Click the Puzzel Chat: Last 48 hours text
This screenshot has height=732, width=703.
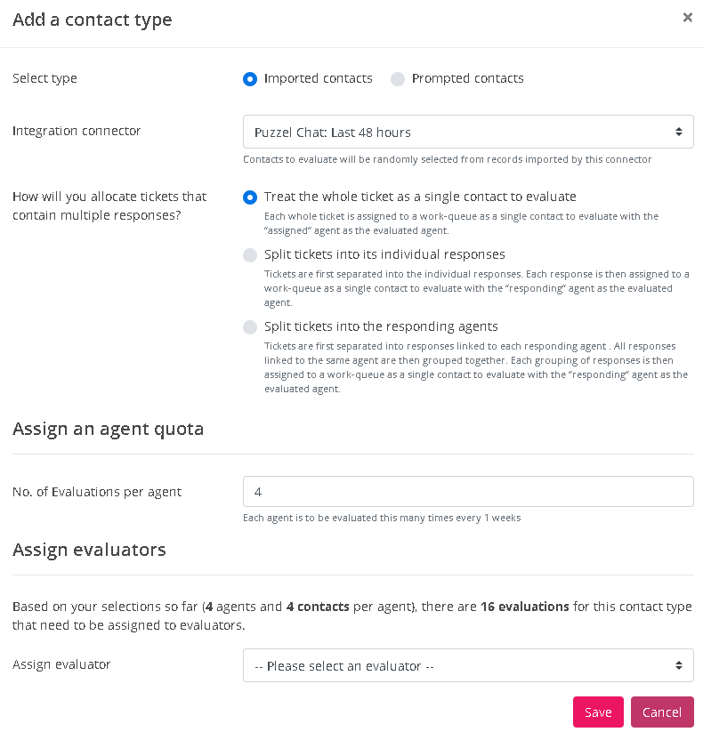(332, 133)
